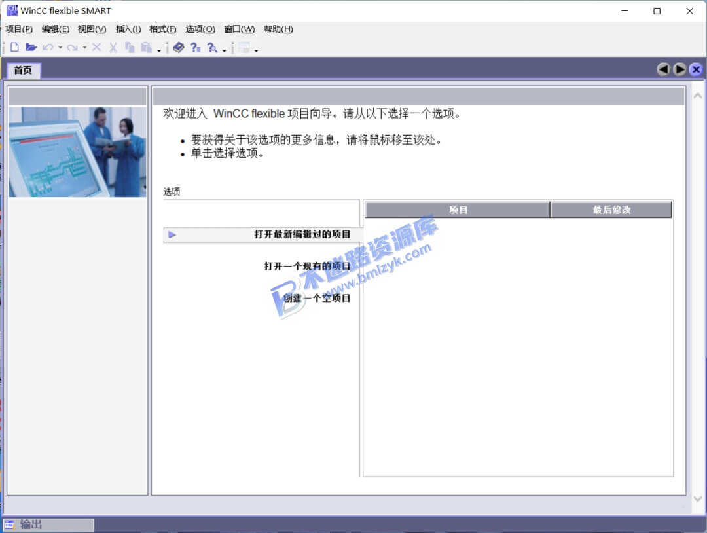Open the Redo history dropdown arrow

tap(84, 48)
